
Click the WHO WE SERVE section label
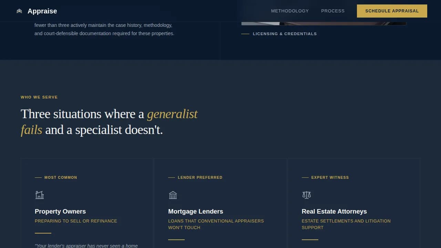click(39, 97)
